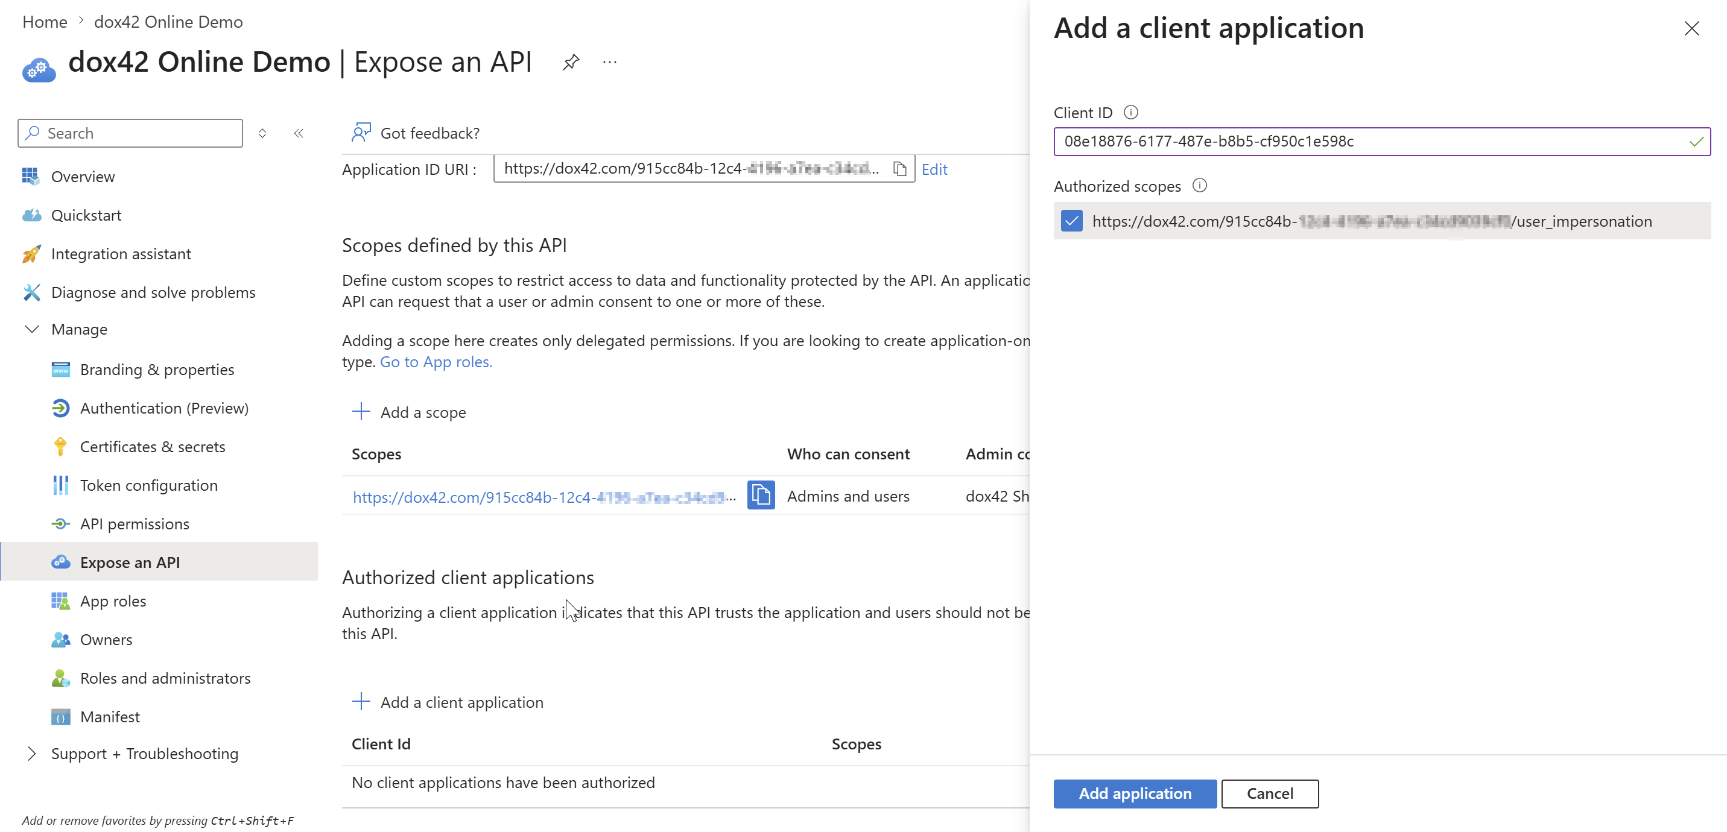Go to API permissions menu item
Viewport: 1727px width, 832px height.
click(x=134, y=524)
